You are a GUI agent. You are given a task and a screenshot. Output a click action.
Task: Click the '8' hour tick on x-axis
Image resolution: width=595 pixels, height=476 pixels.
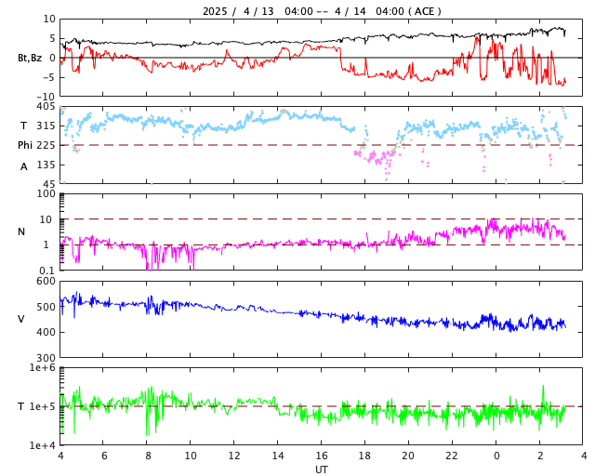click(x=148, y=456)
